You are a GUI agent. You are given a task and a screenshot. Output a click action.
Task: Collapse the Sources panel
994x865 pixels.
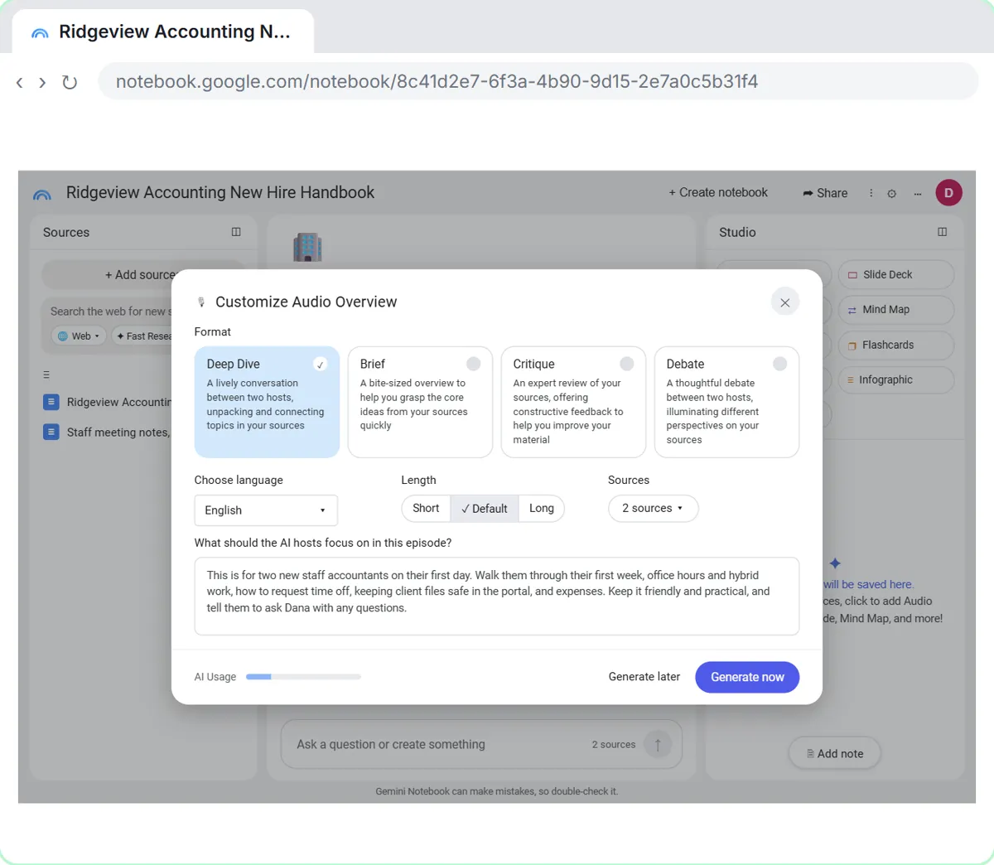coord(236,232)
